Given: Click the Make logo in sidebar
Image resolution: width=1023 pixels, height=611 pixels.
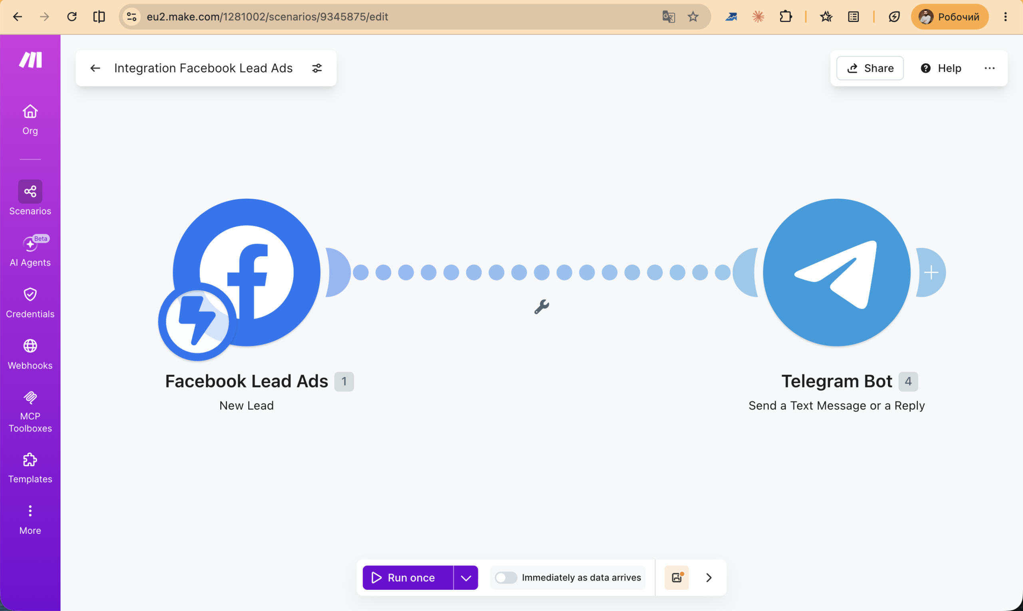Looking at the screenshot, I should [30, 60].
